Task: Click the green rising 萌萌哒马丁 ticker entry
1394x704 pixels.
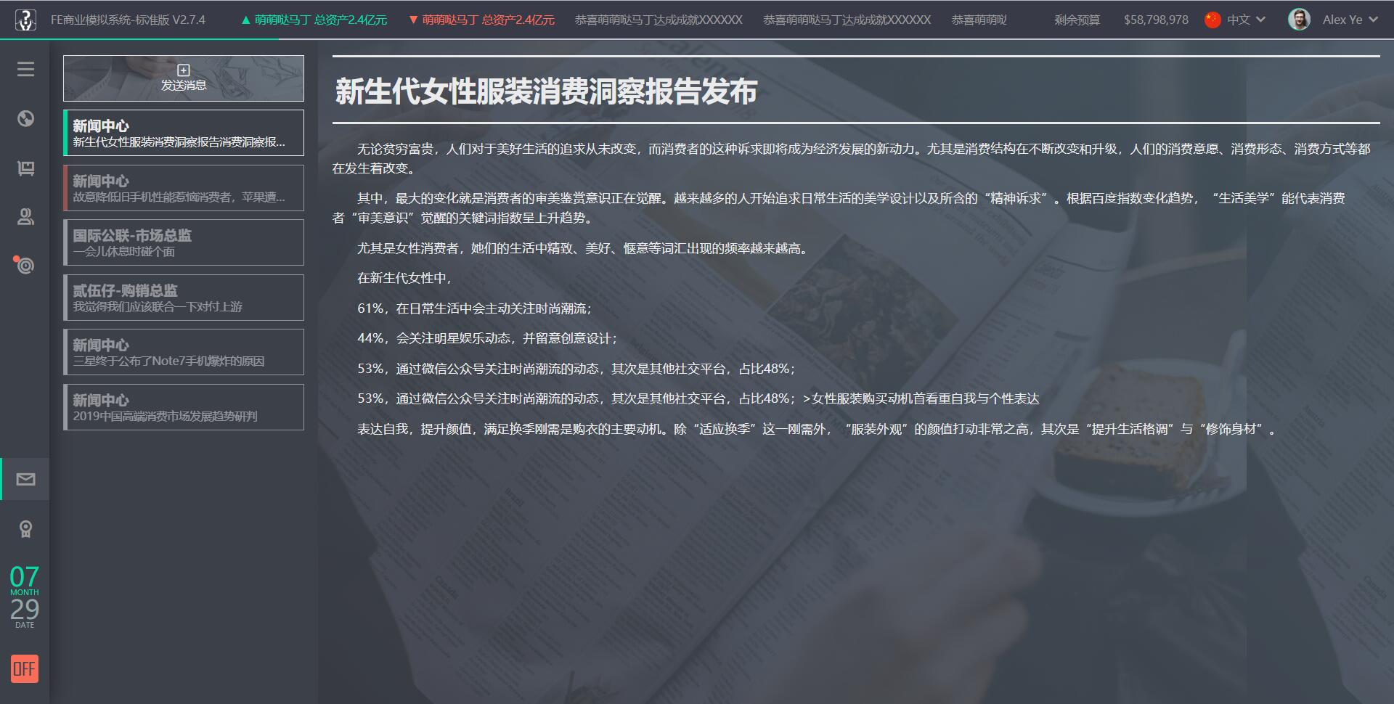Action: tap(314, 20)
